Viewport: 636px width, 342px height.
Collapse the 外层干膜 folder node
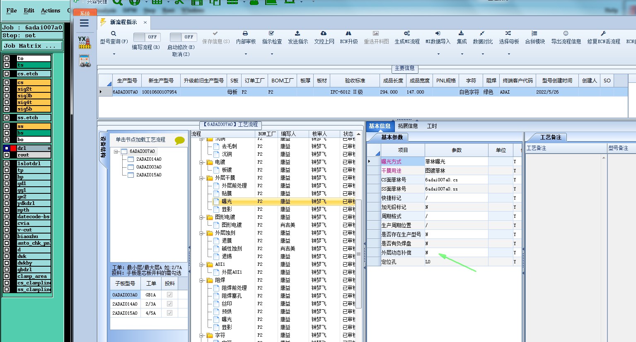(x=202, y=178)
